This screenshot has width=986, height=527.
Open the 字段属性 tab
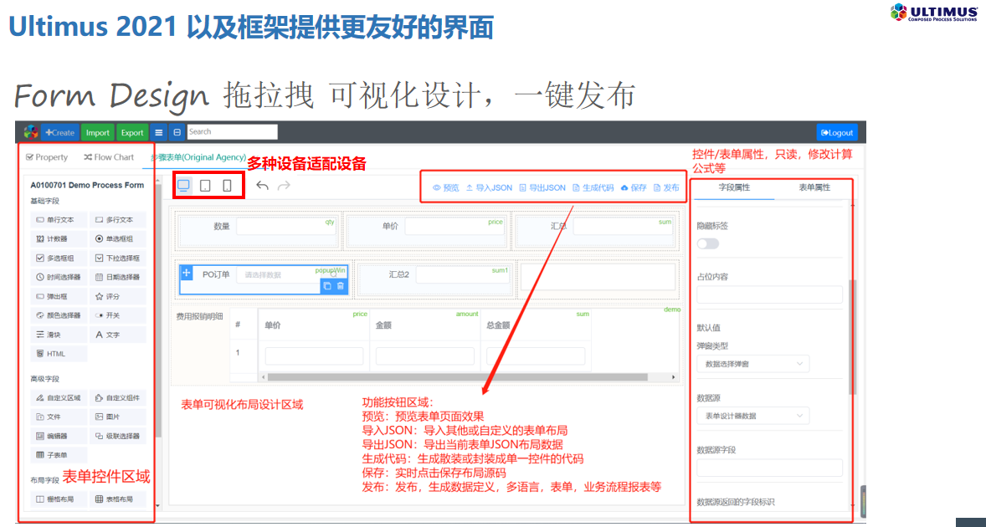pos(734,188)
